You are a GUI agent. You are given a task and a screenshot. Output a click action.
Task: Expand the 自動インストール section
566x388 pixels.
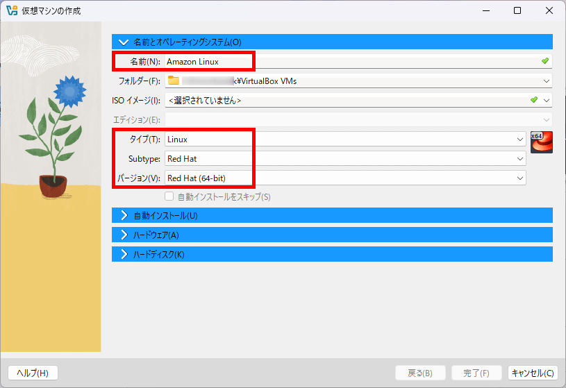tap(332, 215)
